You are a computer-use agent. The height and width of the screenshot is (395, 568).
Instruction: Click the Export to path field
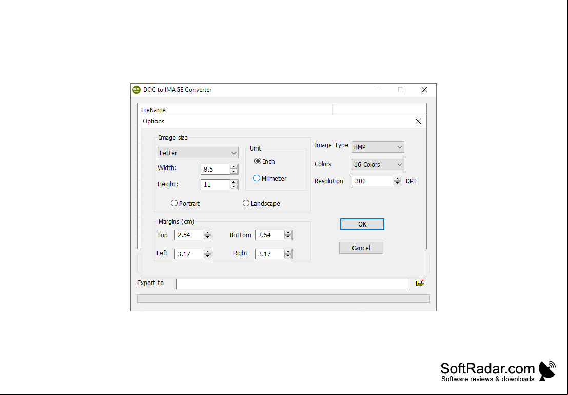(292, 284)
